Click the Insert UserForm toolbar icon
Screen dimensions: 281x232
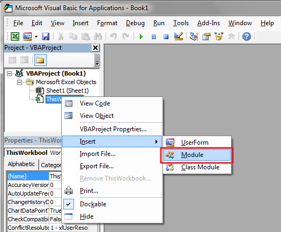(x=27, y=36)
